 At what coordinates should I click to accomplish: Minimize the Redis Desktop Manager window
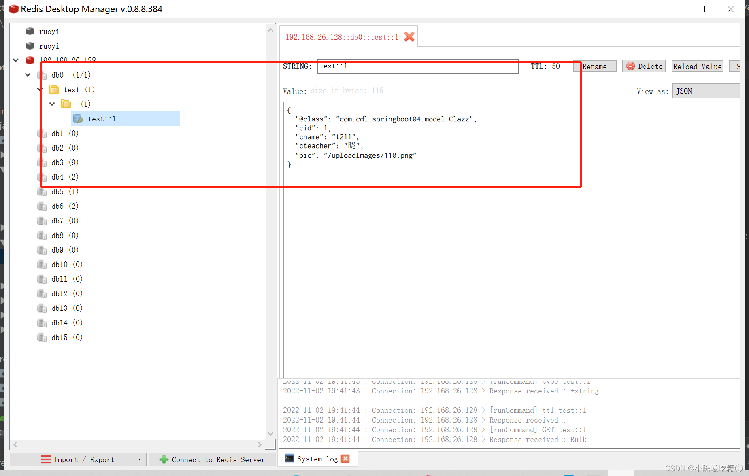coord(674,9)
